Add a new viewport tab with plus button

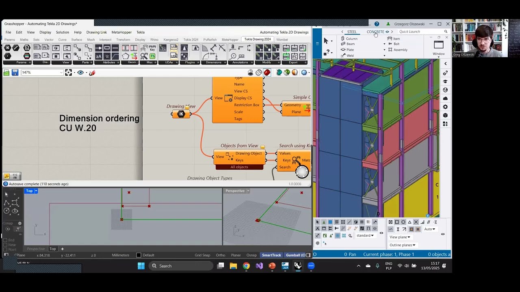coord(62,249)
